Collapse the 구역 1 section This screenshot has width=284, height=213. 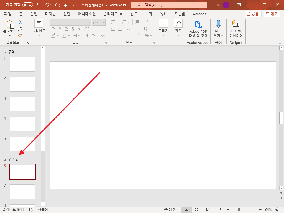coord(5,52)
